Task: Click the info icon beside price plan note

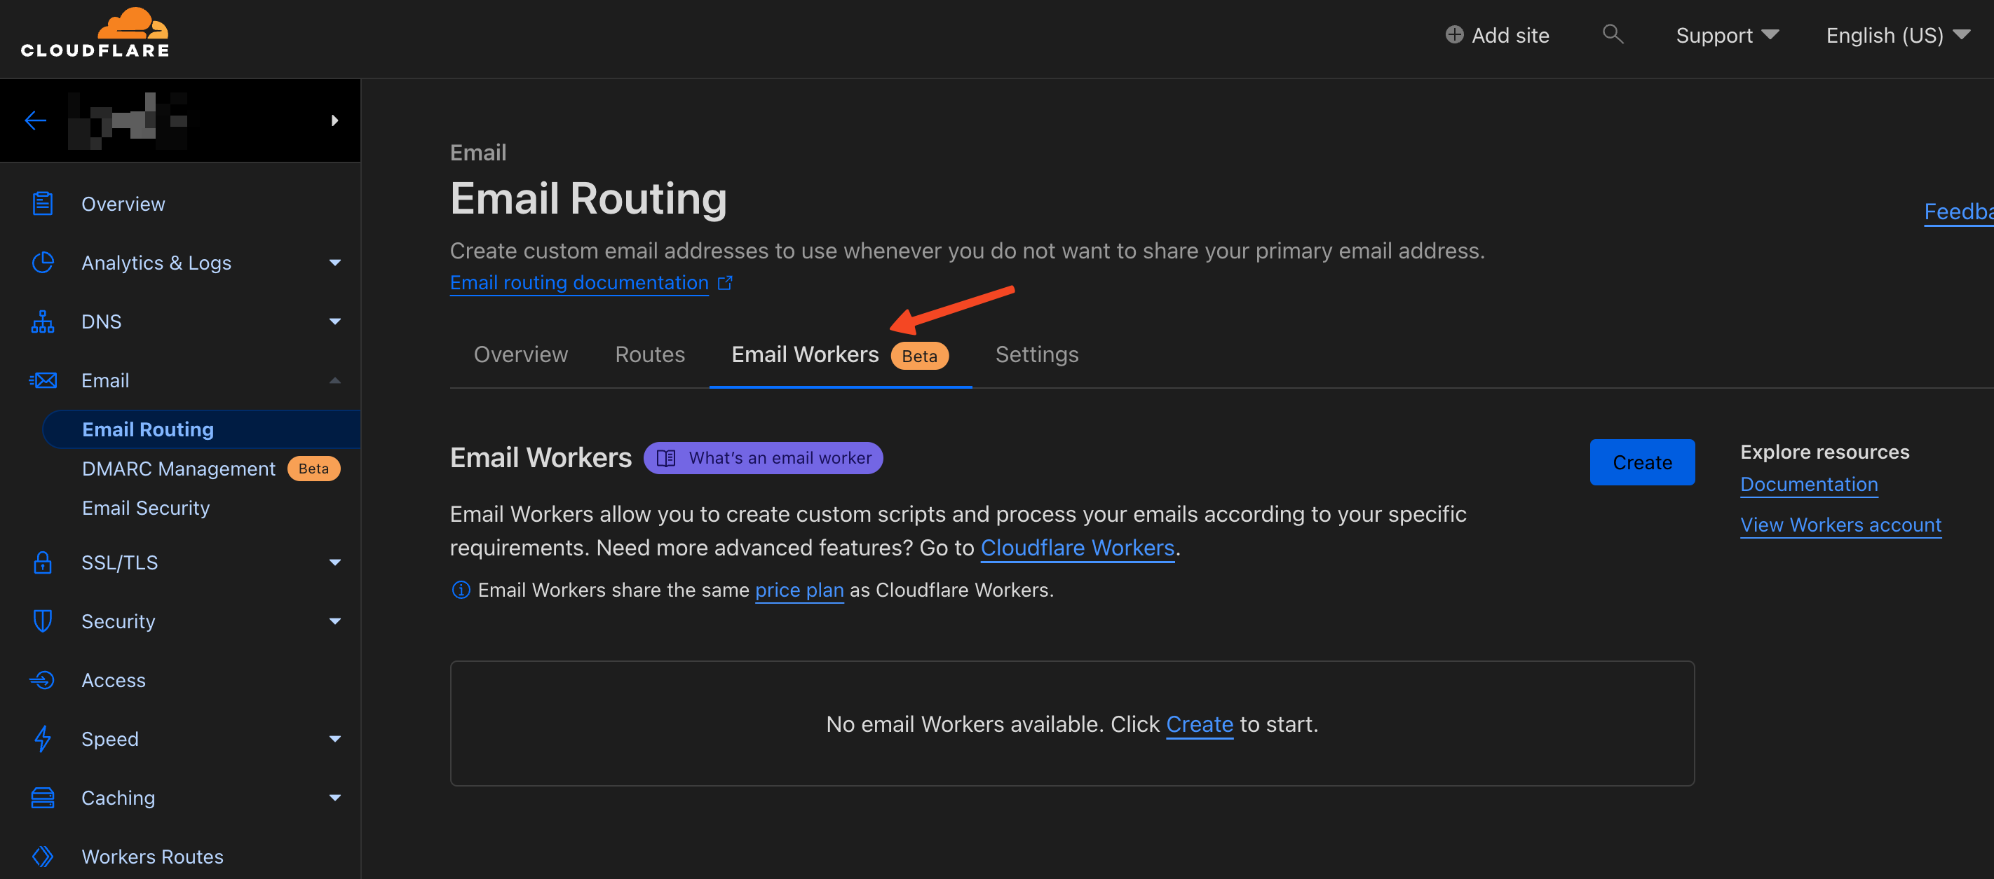Action: [x=461, y=590]
